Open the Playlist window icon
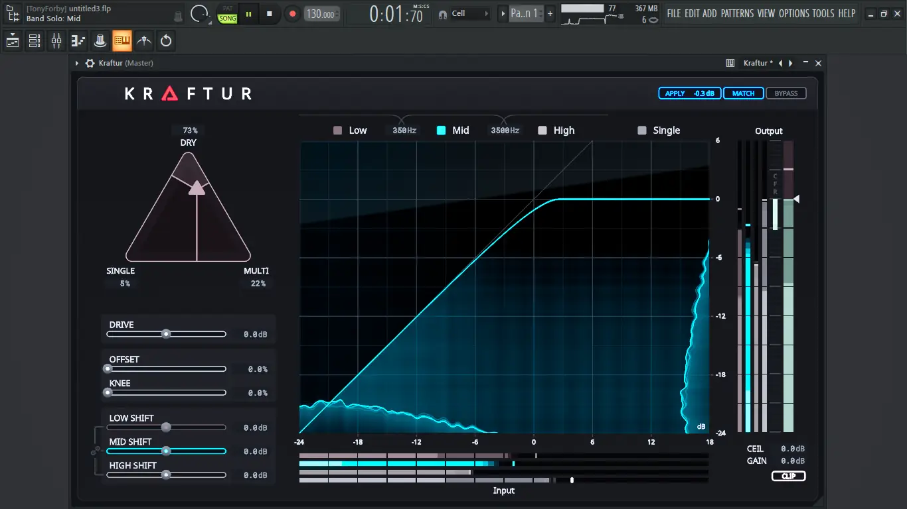 13,41
